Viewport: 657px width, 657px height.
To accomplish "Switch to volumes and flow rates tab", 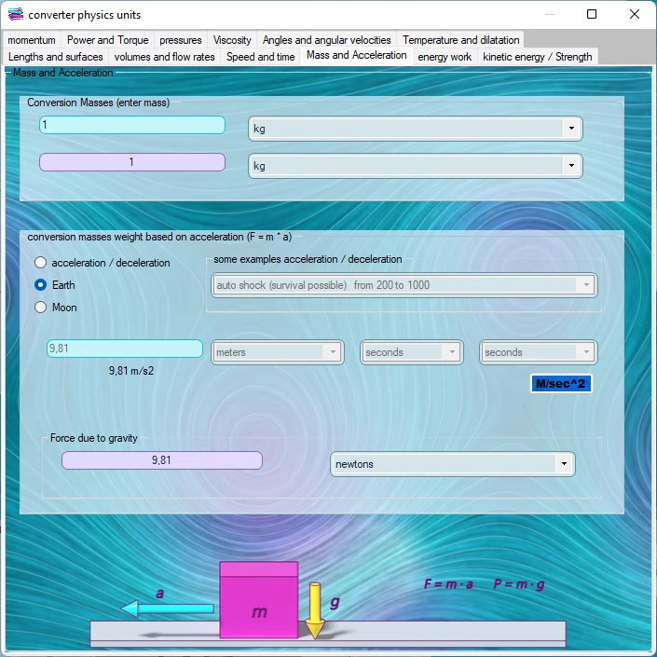I will 164,57.
